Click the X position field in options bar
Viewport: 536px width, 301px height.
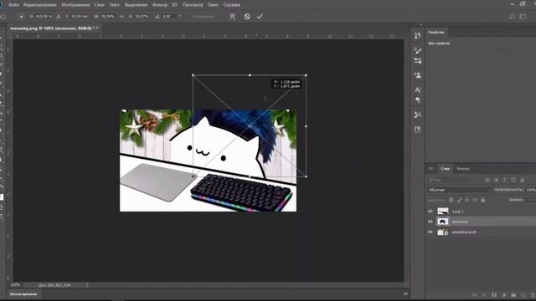[44, 17]
